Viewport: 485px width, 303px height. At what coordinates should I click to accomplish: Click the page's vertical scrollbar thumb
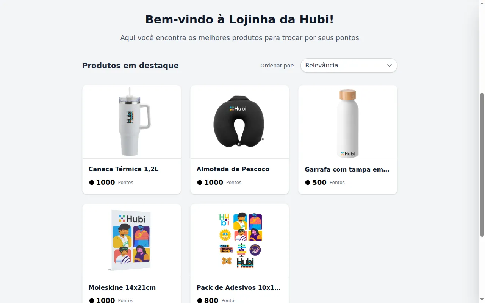[x=482, y=165]
